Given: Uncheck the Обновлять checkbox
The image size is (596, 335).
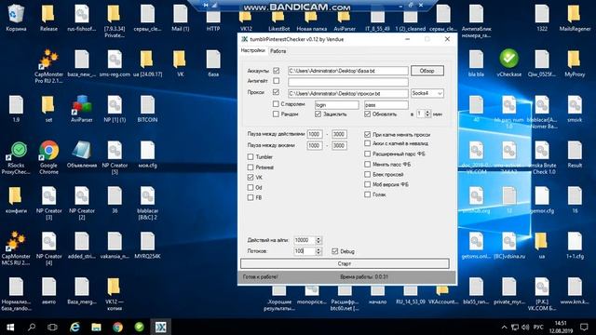Looking at the screenshot, I should click(367, 114).
